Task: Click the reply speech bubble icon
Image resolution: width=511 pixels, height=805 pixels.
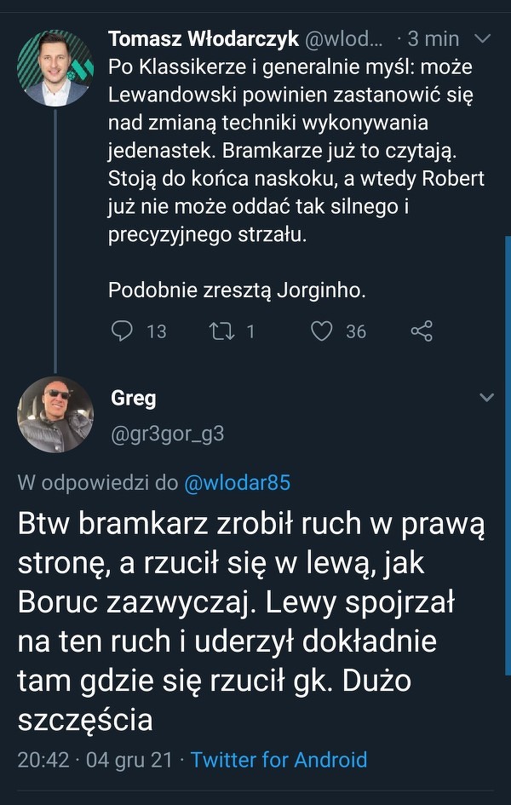Action: pyautogui.click(x=123, y=331)
